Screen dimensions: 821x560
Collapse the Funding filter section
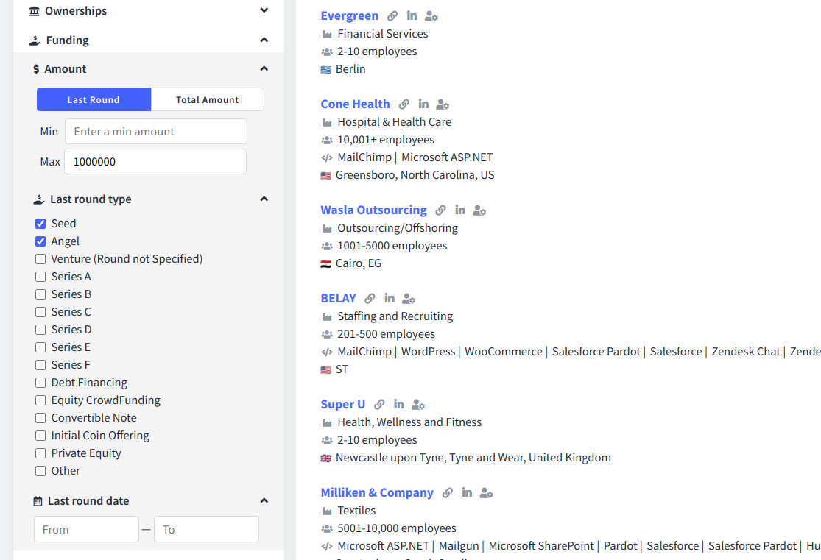coord(263,40)
